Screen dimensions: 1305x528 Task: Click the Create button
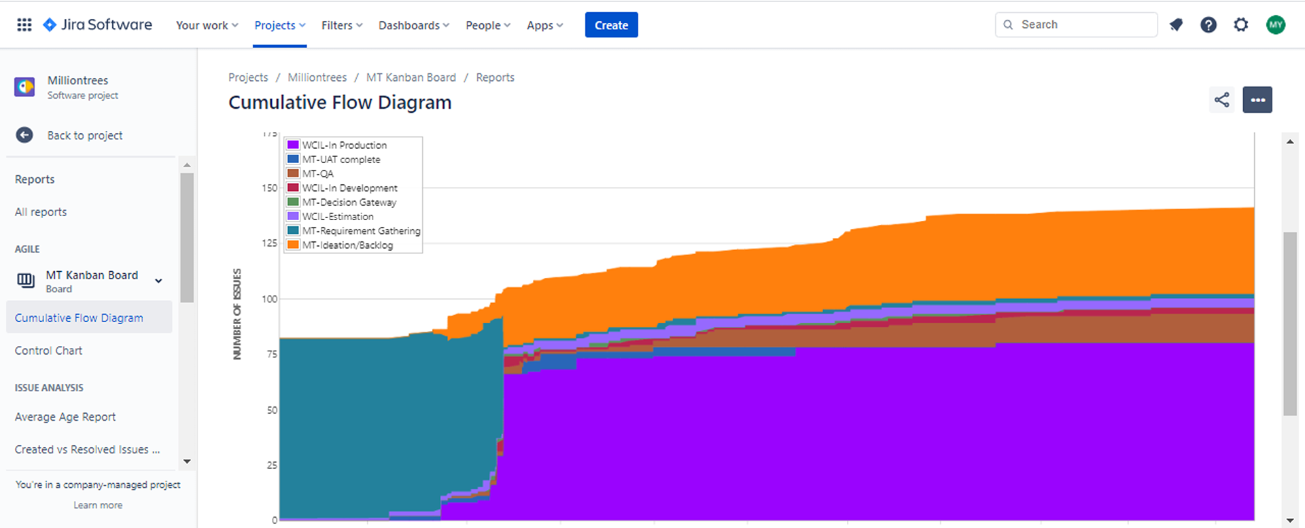tap(612, 25)
